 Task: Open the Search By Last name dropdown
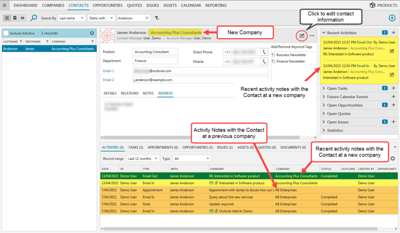pos(72,18)
